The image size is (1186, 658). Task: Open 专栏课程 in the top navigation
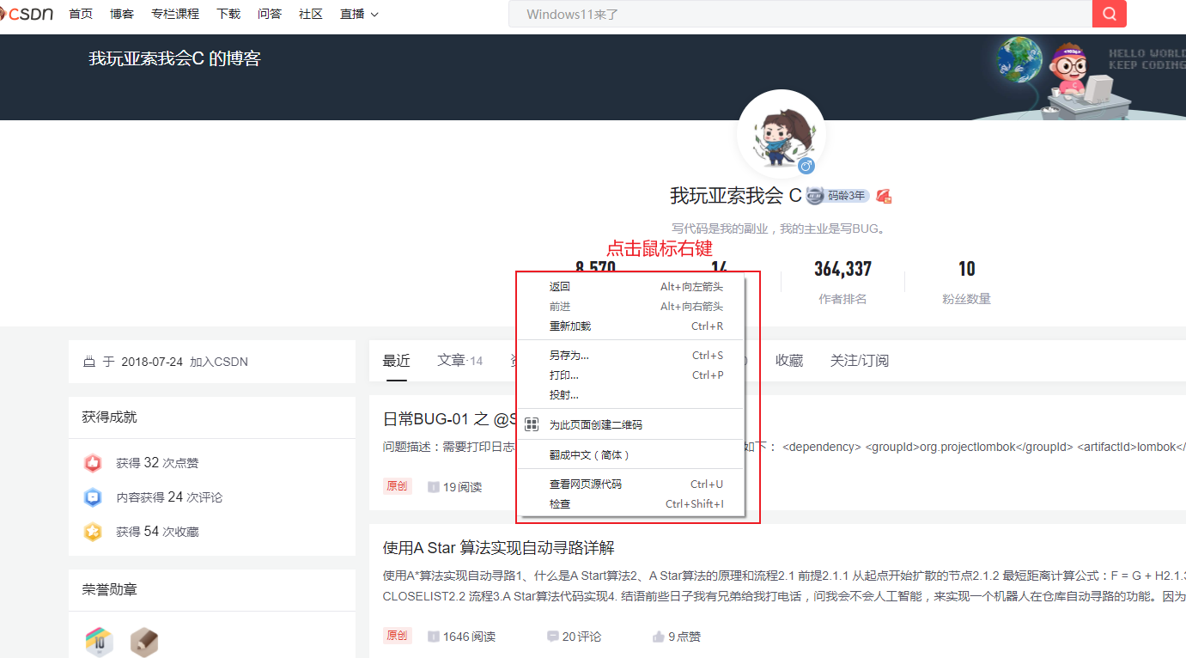(175, 14)
